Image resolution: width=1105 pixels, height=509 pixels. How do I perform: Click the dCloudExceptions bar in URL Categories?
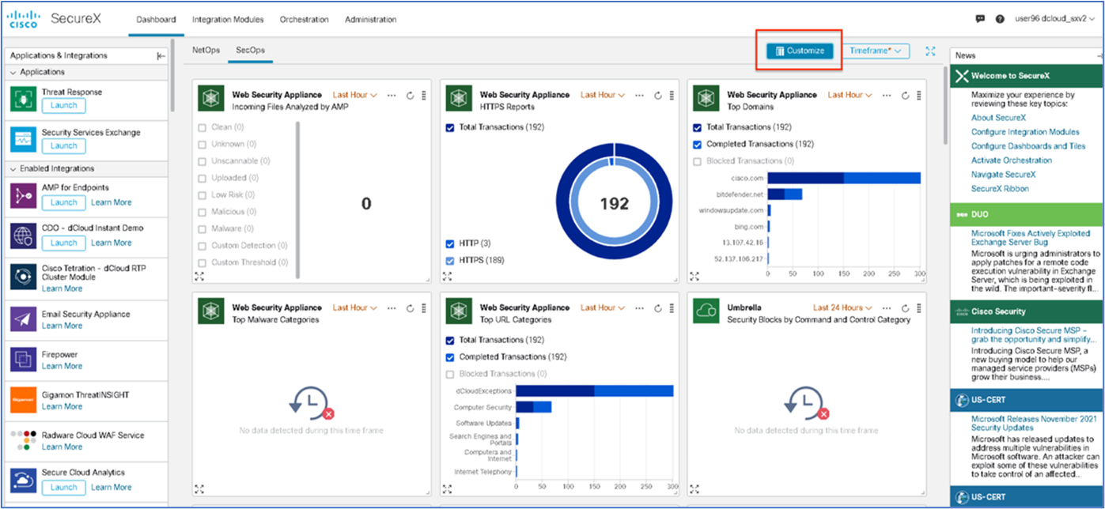pyautogui.click(x=595, y=390)
